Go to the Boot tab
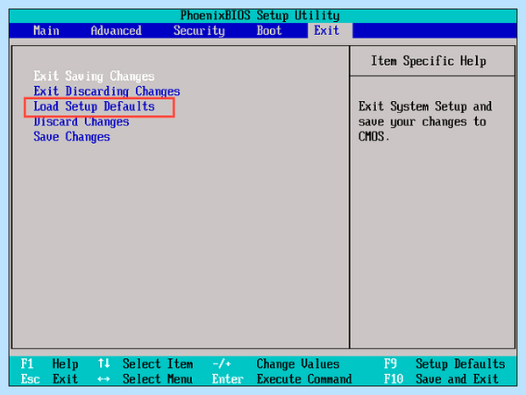The image size is (526, 395). 269,31
